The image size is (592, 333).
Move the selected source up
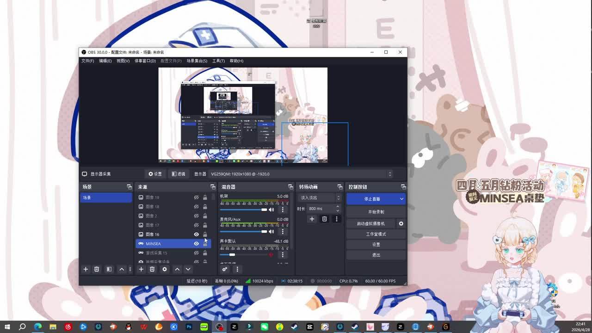(177, 269)
